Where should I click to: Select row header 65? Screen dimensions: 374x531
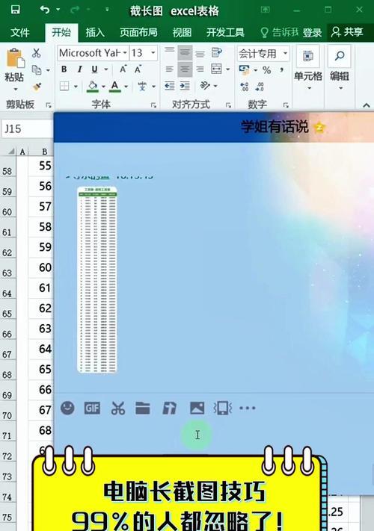[x=7, y=314]
